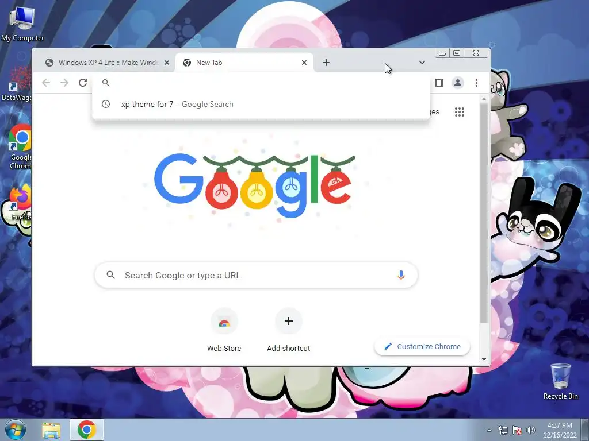This screenshot has width=589, height=441.
Task: Open the Windows Start orb
Action: tap(16, 430)
